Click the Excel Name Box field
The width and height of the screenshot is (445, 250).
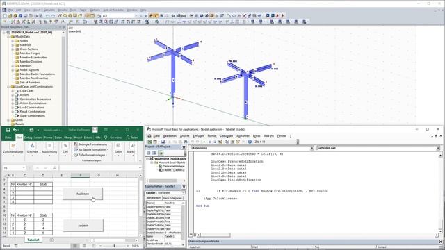tap(13, 168)
